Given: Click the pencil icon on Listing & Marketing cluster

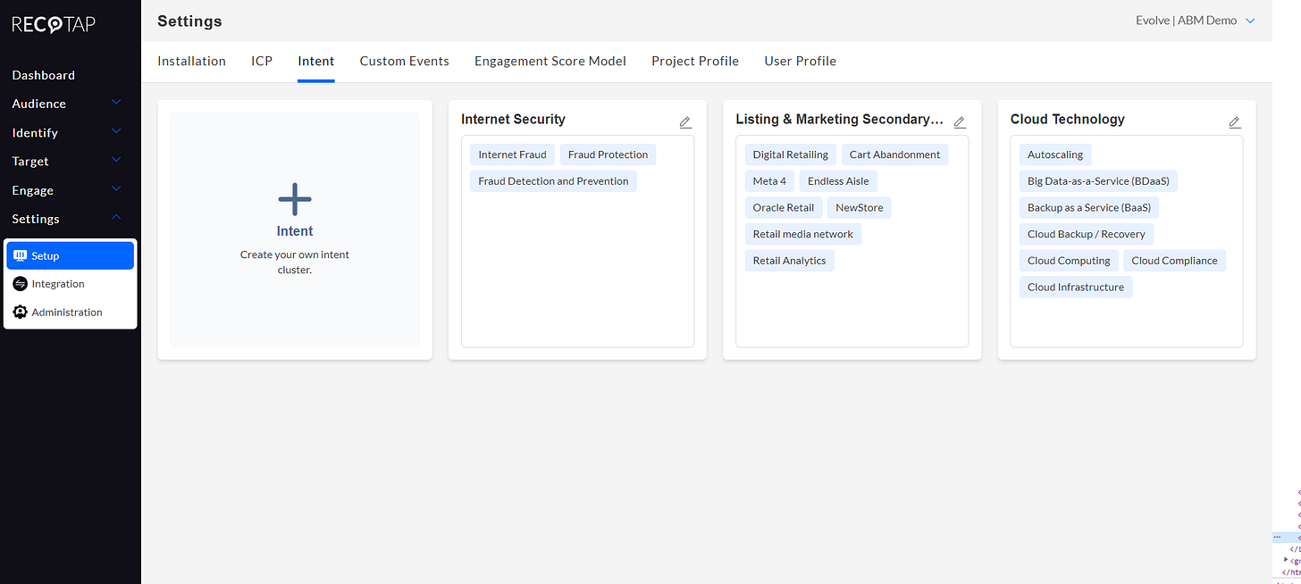Looking at the screenshot, I should (x=959, y=121).
